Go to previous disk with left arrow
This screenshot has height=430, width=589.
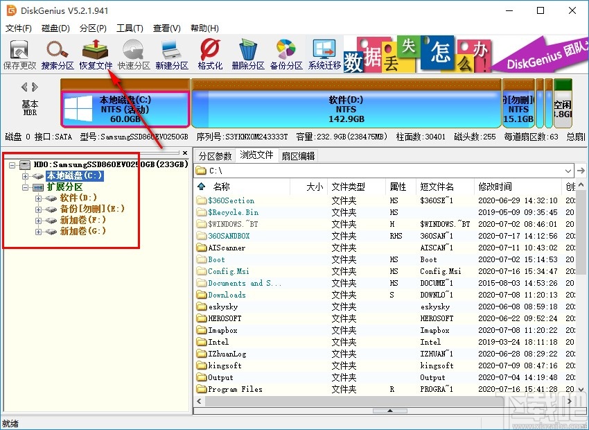coord(24,87)
